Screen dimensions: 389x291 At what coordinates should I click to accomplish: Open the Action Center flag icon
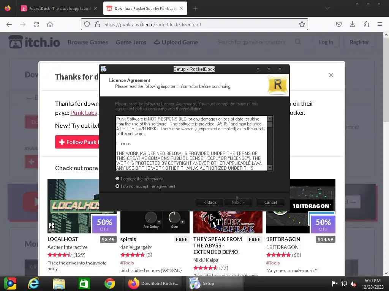pos(335,284)
